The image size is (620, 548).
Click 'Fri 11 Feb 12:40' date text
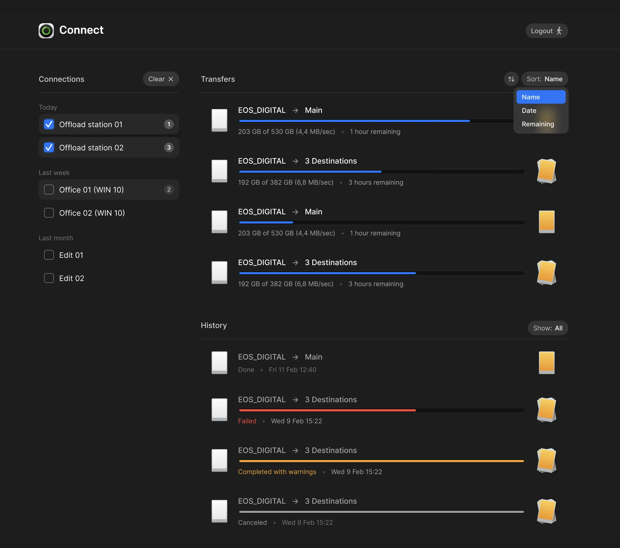(292, 370)
